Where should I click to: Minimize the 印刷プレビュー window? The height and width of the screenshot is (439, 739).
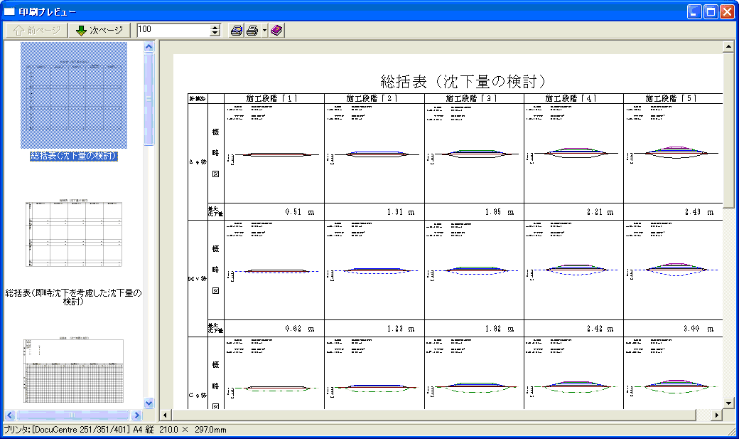pos(694,11)
